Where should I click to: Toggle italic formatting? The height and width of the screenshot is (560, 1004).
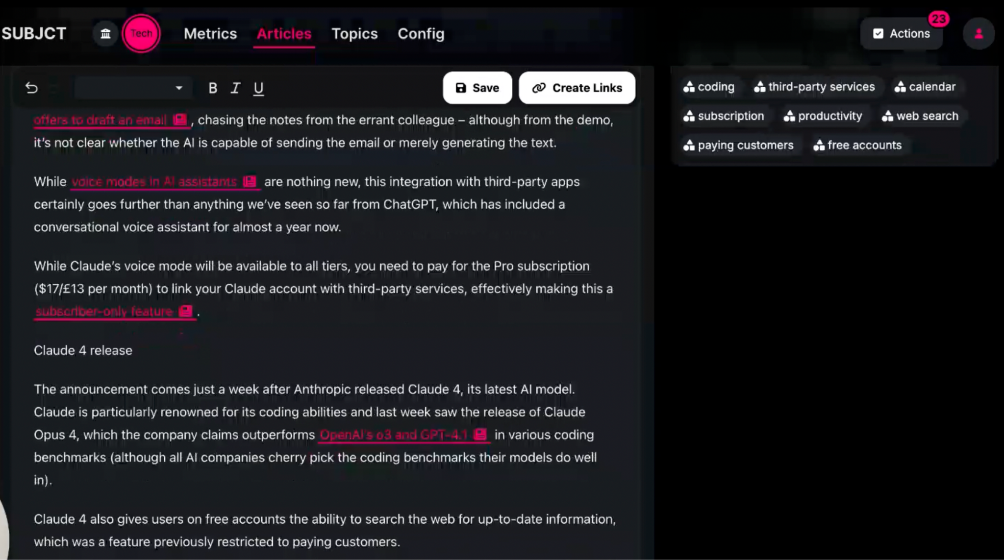point(235,88)
